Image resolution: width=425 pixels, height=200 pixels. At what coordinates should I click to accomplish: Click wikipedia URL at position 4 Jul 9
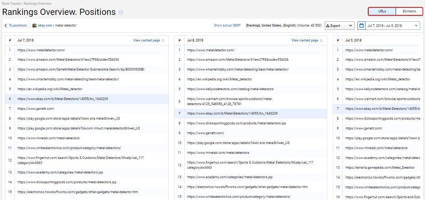378,79
